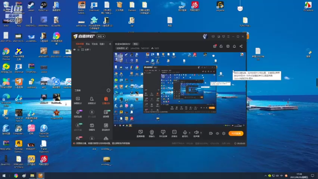Open the Windows Start button
Viewport: 318px width, 179px height.
click(x=4, y=175)
